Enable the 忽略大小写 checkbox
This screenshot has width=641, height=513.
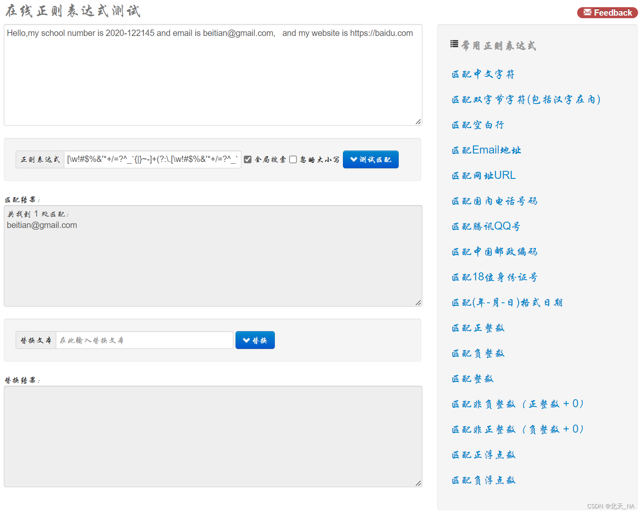pyautogui.click(x=293, y=159)
